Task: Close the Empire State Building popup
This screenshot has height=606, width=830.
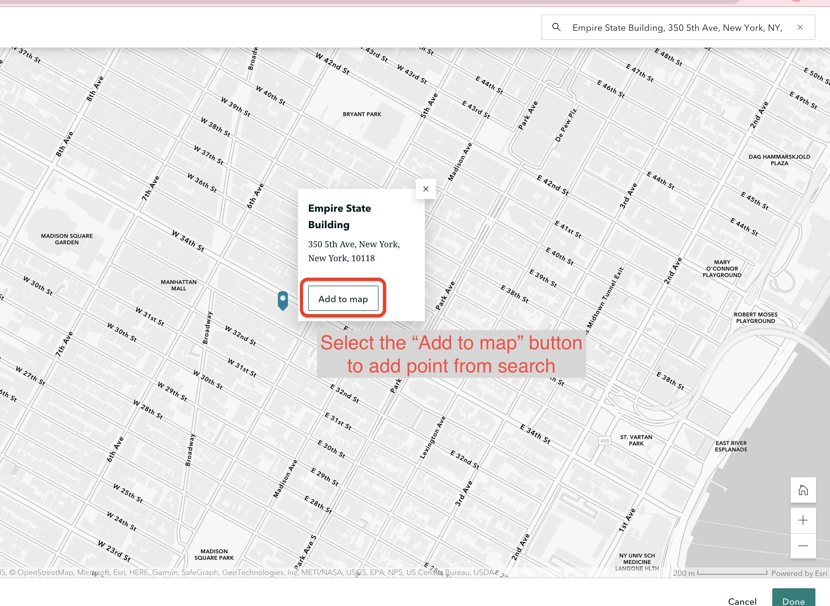Action: 426,189
